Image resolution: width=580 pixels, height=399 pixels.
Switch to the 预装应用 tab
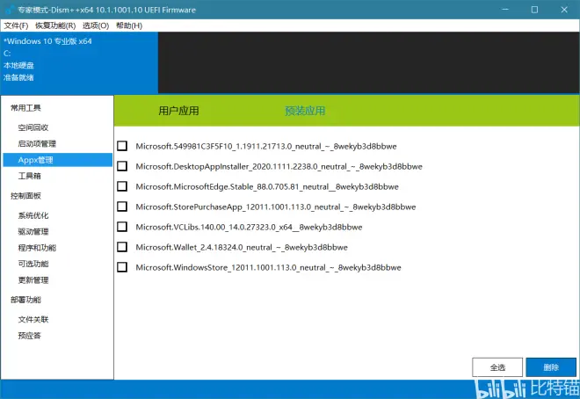point(304,111)
